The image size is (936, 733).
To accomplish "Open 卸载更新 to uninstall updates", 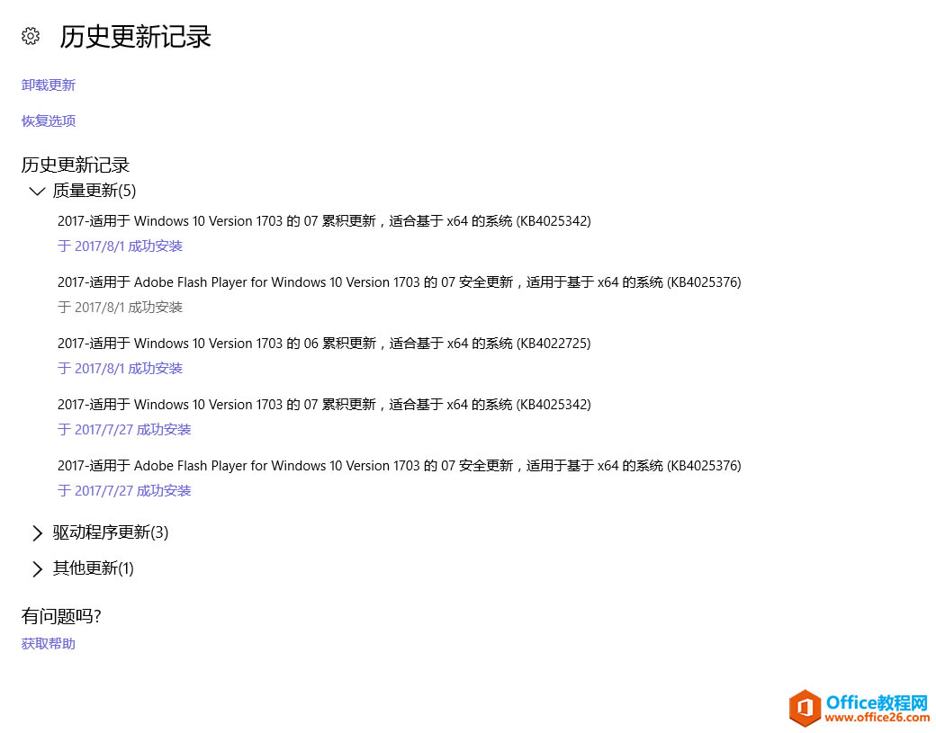I will 48,85.
